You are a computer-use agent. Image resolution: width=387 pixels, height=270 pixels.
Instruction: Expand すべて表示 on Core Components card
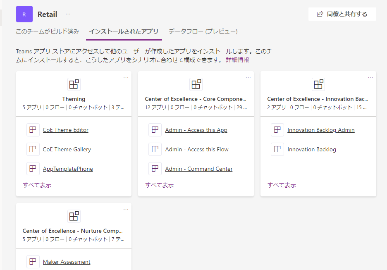point(160,185)
